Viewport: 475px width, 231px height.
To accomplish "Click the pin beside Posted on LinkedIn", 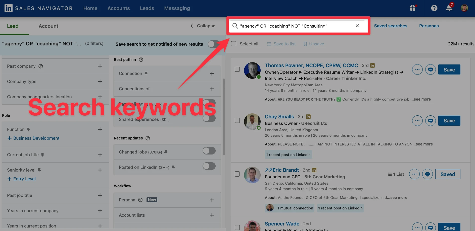I will 173,167.
